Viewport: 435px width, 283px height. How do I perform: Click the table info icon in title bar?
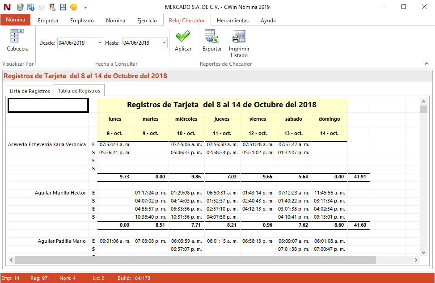(x=31, y=7)
